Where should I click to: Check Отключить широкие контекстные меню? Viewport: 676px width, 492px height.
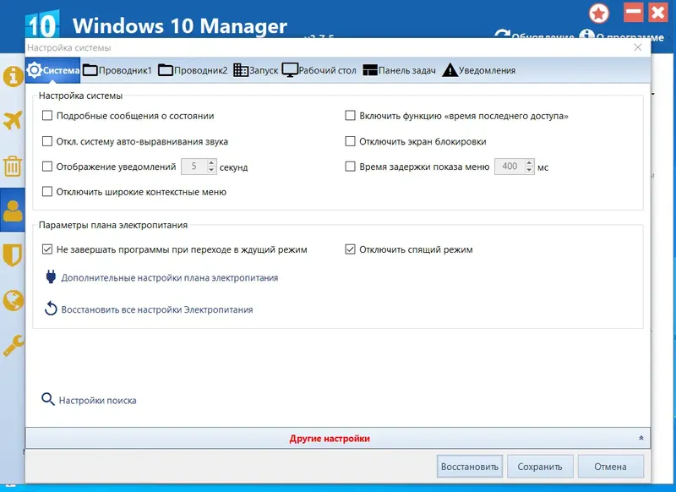[47, 191]
